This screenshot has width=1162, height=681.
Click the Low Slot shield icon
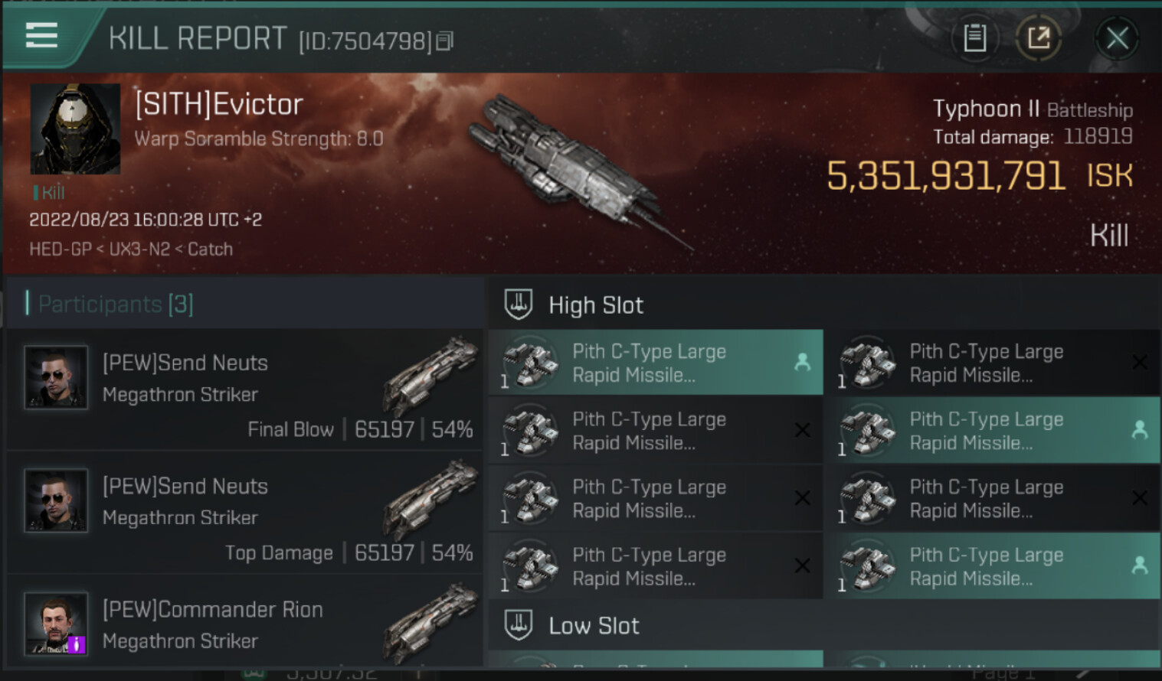(519, 625)
